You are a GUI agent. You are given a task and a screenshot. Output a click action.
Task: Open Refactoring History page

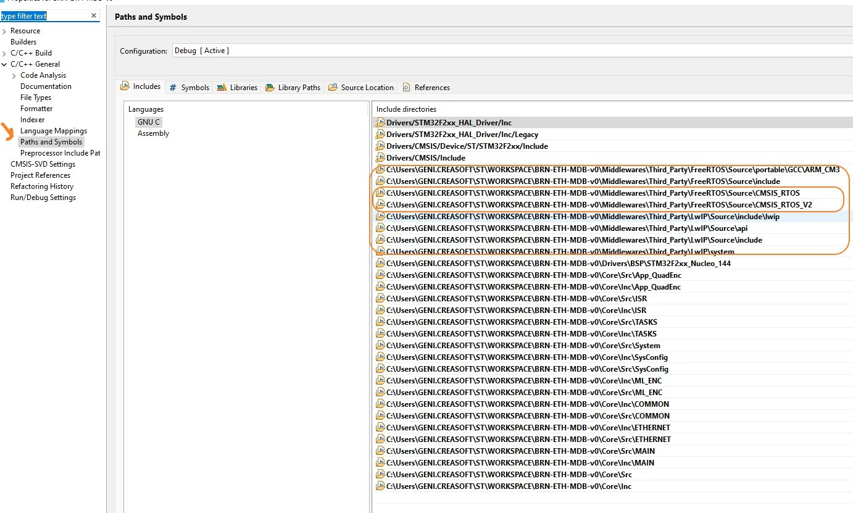point(42,186)
